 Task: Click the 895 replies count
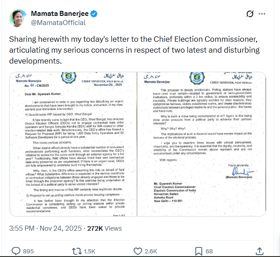[x=28, y=251]
